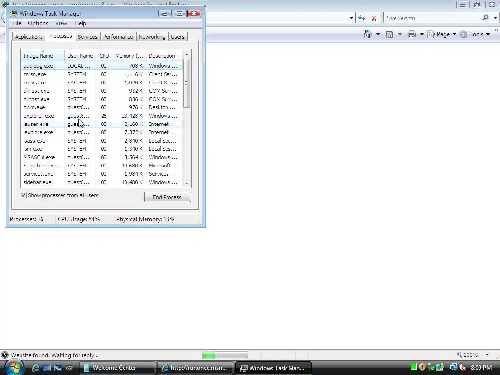Sort by Memory column header
This screenshot has width=500, height=375.
point(129,56)
